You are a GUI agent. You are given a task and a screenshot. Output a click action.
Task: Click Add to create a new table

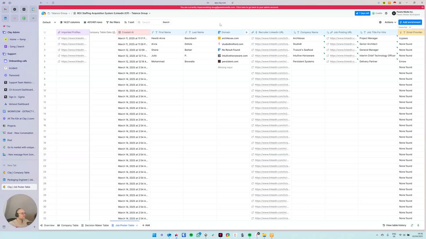point(146,225)
